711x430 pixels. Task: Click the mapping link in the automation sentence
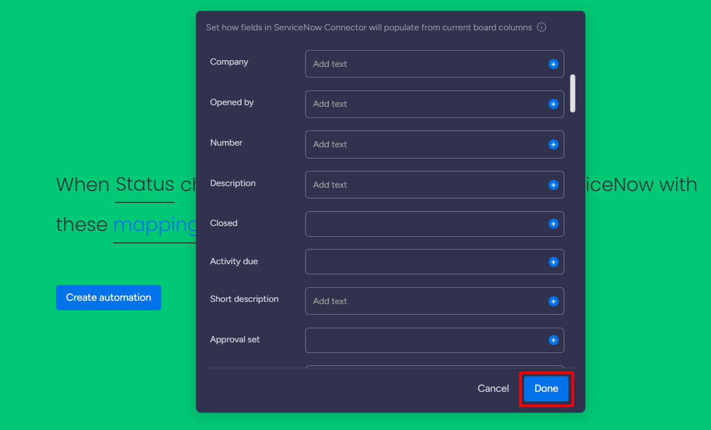[x=155, y=225]
